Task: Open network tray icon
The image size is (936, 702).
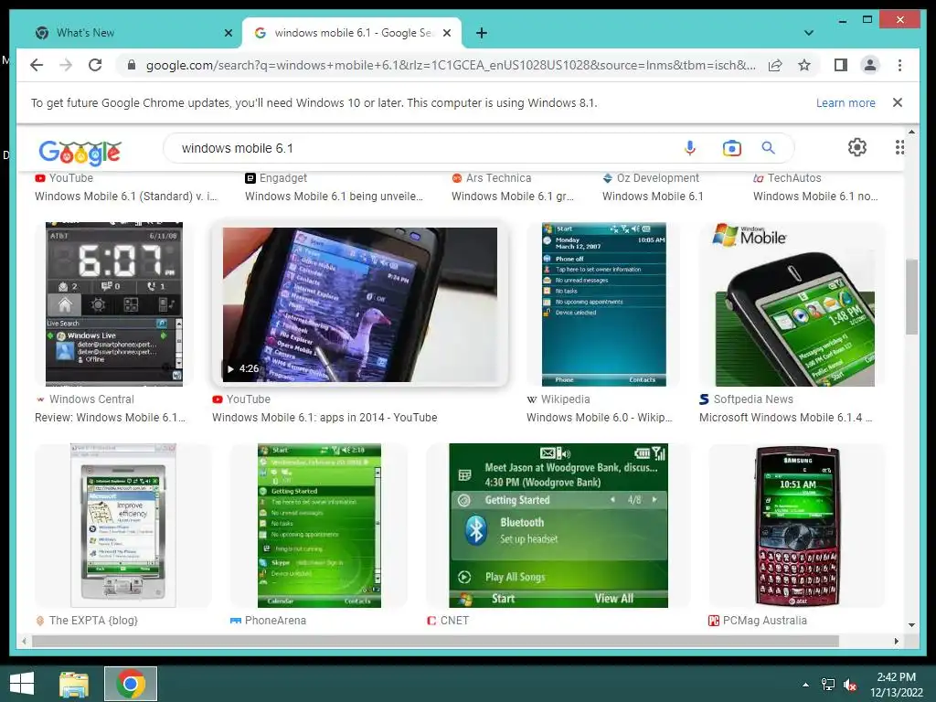Action: (828, 685)
